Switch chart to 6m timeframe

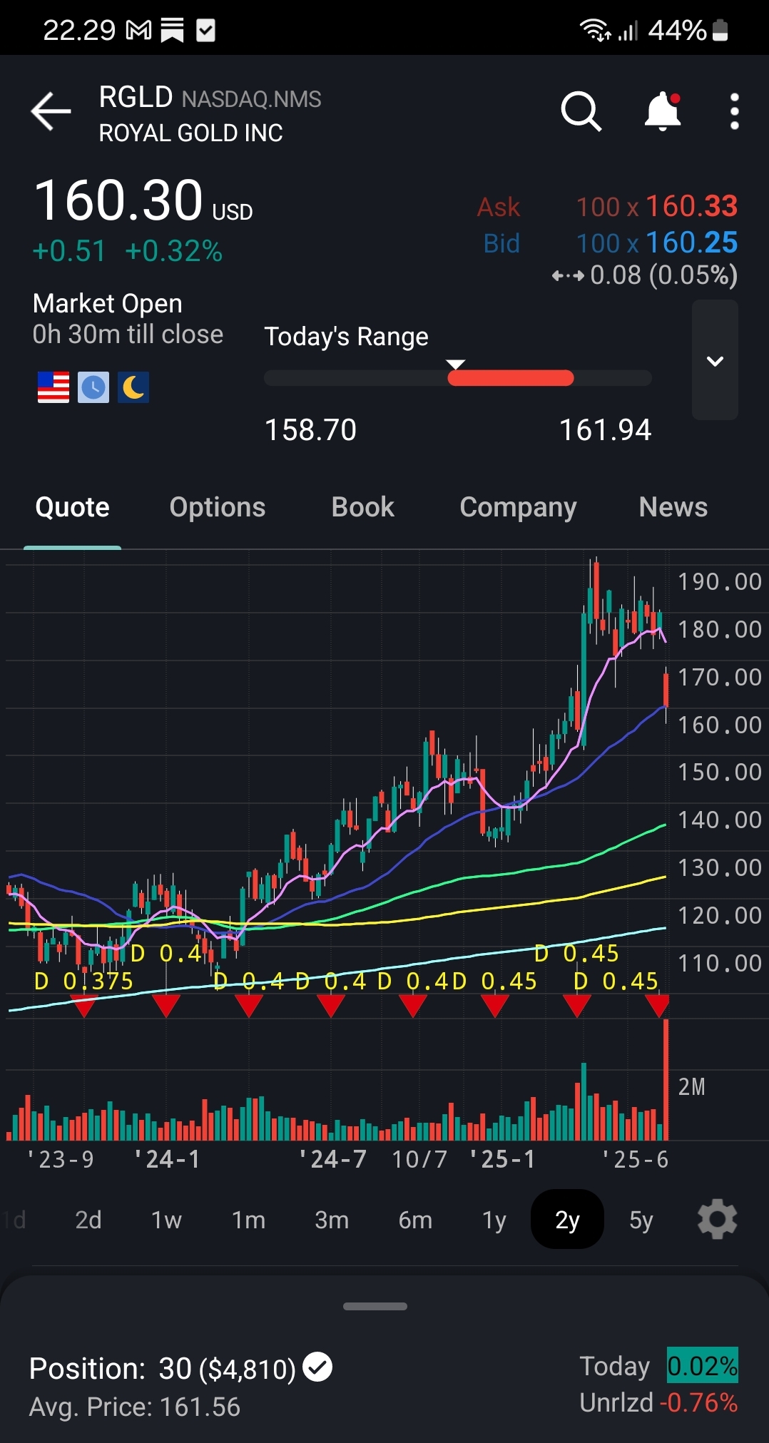(415, 1220)
